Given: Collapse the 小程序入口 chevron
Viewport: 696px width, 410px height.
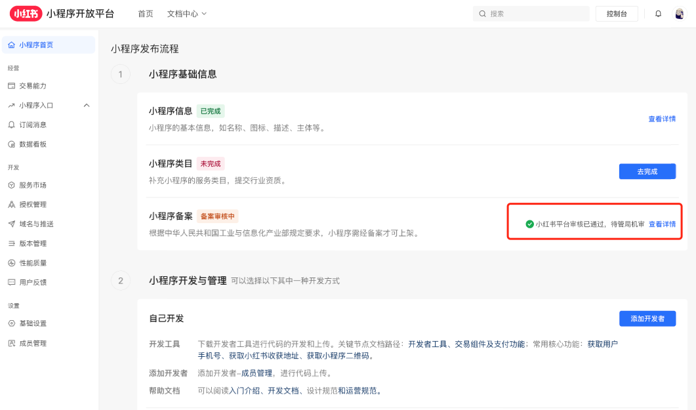Looking at the screenshot, I should point(87,106).
